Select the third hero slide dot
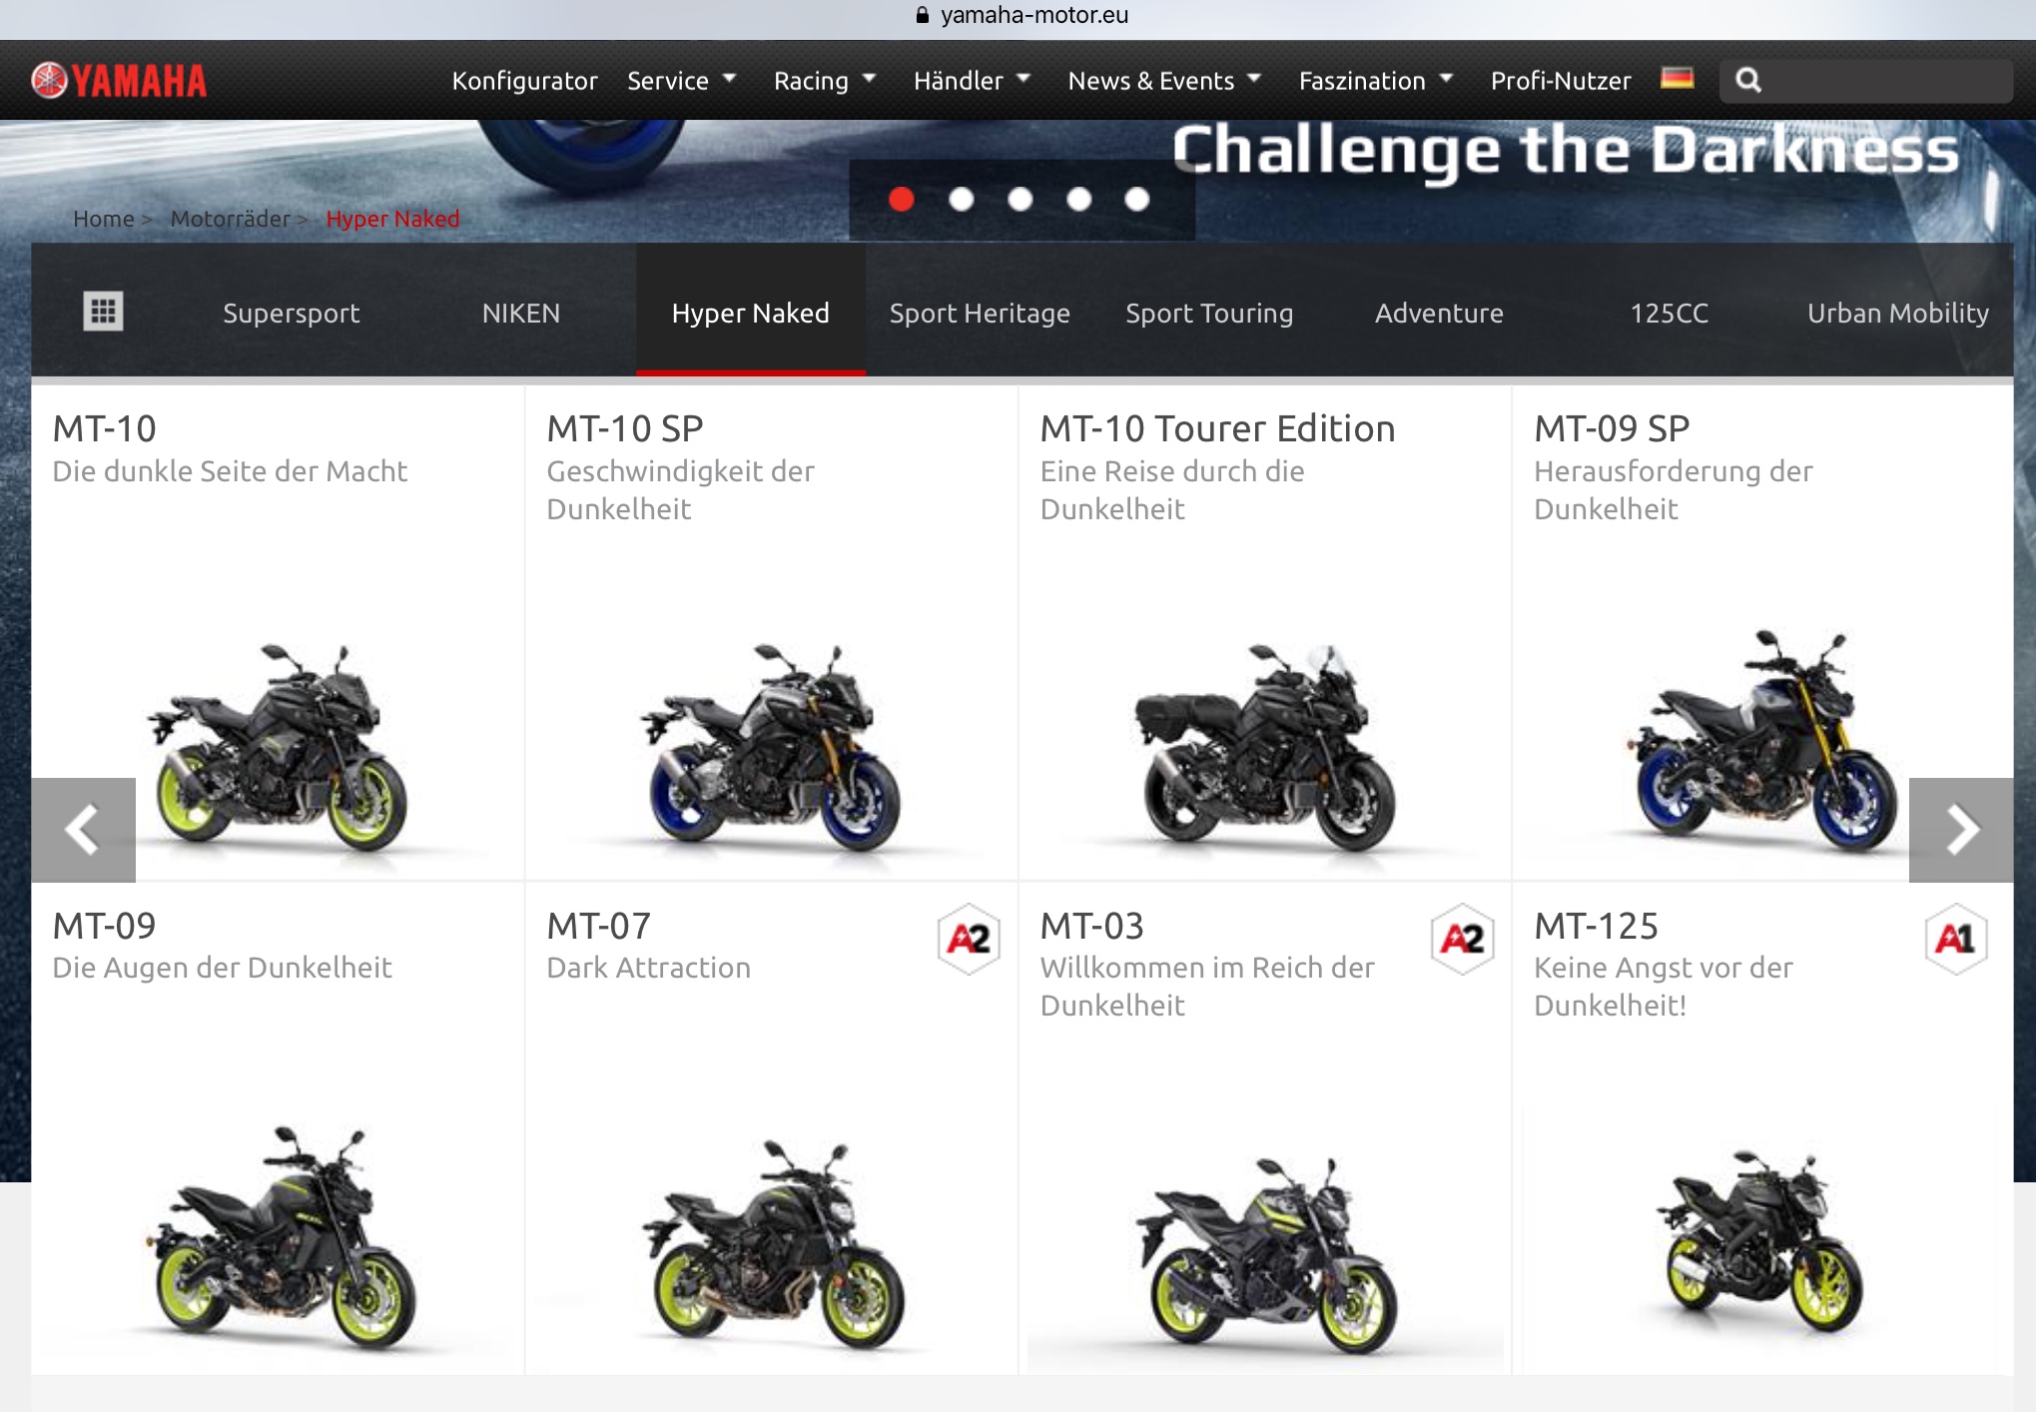This screenshot has height=1412, width=2036. coord(1019,200)
